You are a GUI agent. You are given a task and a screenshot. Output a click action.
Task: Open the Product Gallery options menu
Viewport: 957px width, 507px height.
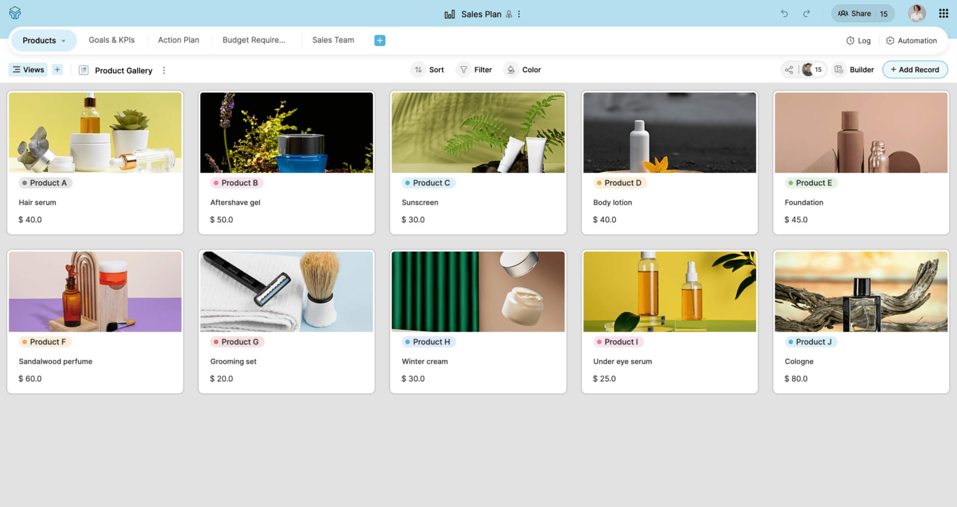click(164, 70)
